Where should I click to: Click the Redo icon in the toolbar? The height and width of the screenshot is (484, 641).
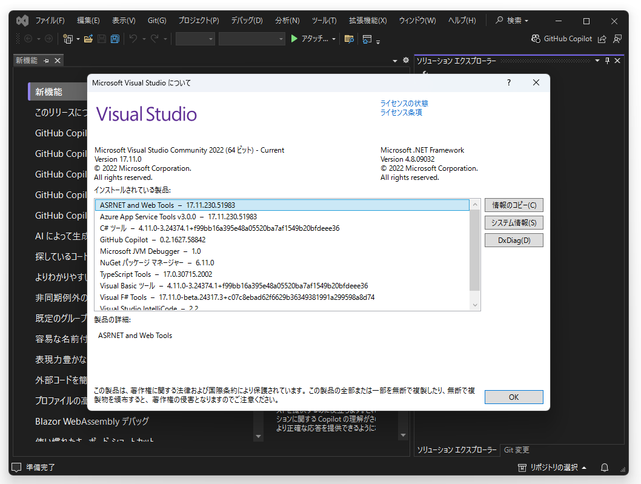point(155,39)
